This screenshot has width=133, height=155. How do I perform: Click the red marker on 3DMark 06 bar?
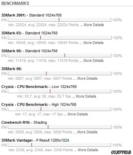(46, 73)
